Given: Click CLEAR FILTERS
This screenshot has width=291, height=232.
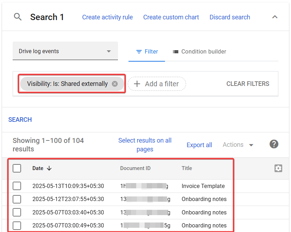Looking at the screenshot, I should coord(247,84).
